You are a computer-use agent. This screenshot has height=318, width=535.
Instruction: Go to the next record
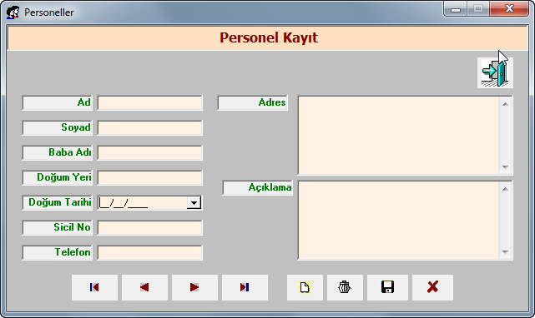coord(194,287)
